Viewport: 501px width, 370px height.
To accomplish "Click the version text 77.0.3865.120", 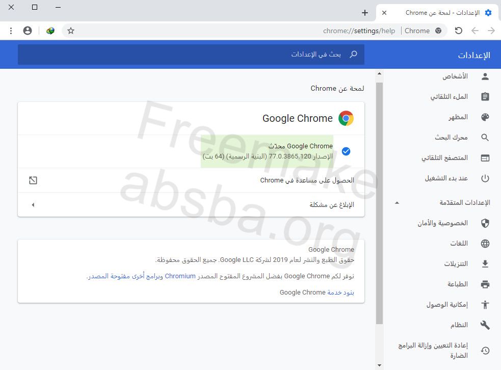I will coord(290,156).
